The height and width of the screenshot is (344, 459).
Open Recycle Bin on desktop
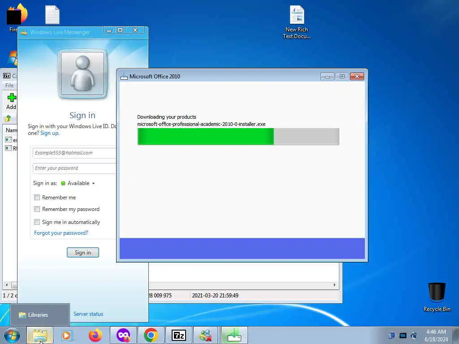click(437, 297)
